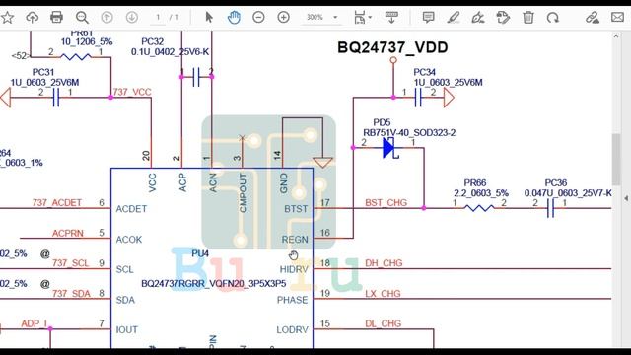Click the DL_CHG net label

point(384,323)
